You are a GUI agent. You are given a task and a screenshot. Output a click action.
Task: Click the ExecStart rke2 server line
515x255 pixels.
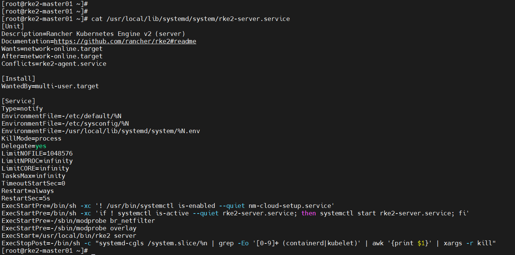click(x=69, y=236)
